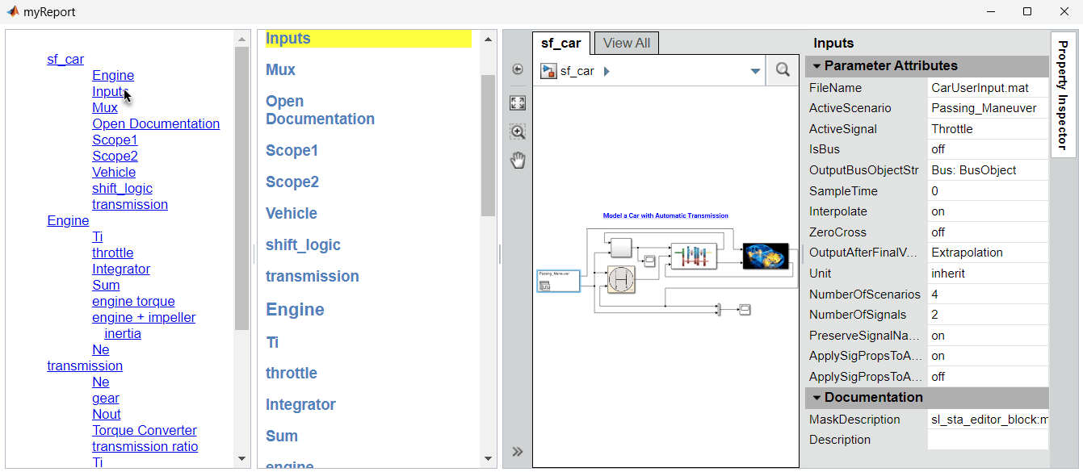This screenshot has width=1083, height=472.
Task: Click the car image block in diagram
Action: 765,256
